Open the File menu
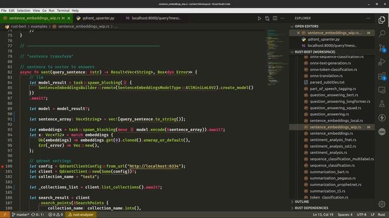389x218 pixels. (x=4, y=11)
